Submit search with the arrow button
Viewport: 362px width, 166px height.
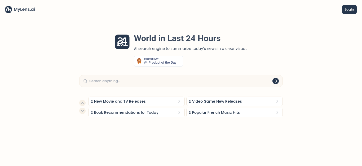[x=276, y=81]
